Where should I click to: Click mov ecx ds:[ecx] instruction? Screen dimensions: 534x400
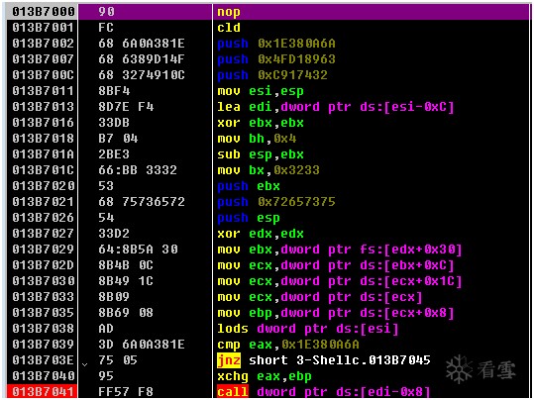click(320, 296)
